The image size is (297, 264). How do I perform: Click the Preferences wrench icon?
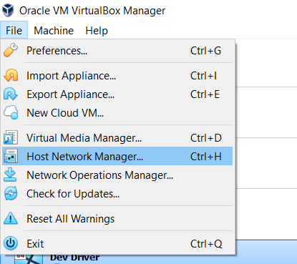[11, 50]
